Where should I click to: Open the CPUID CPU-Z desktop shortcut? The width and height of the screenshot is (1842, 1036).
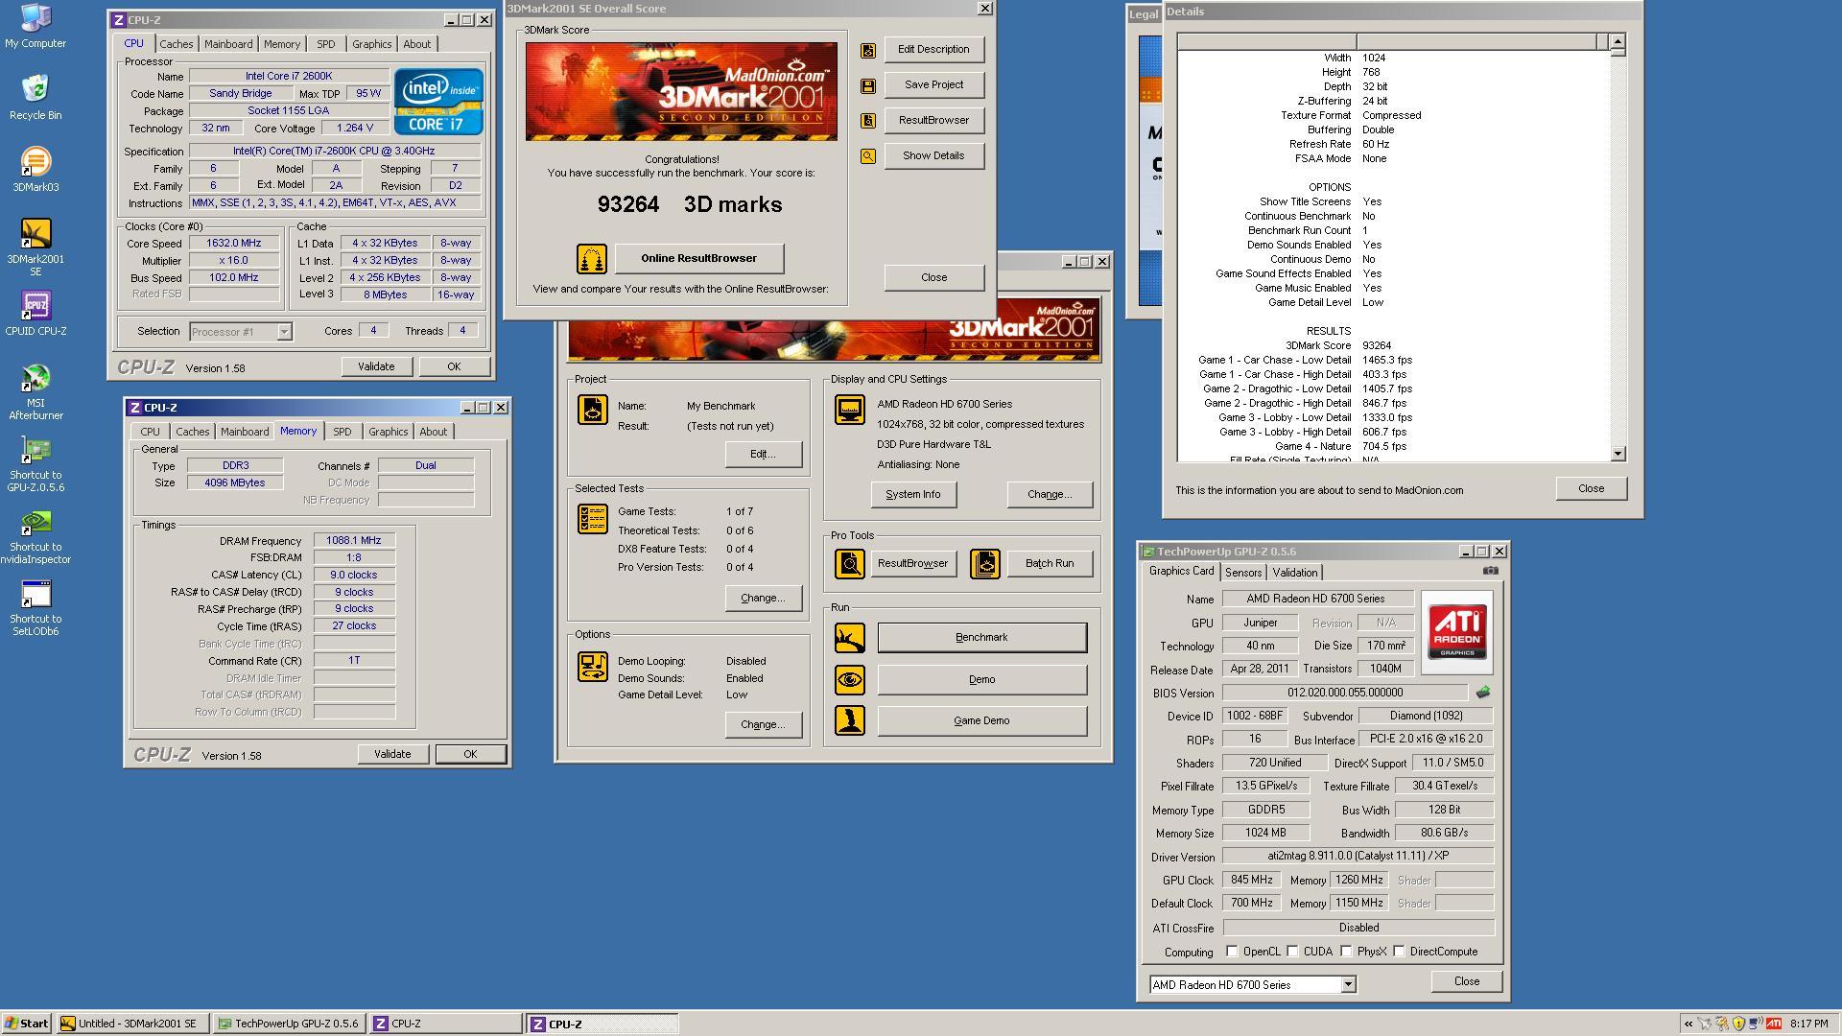coord(35,313)
